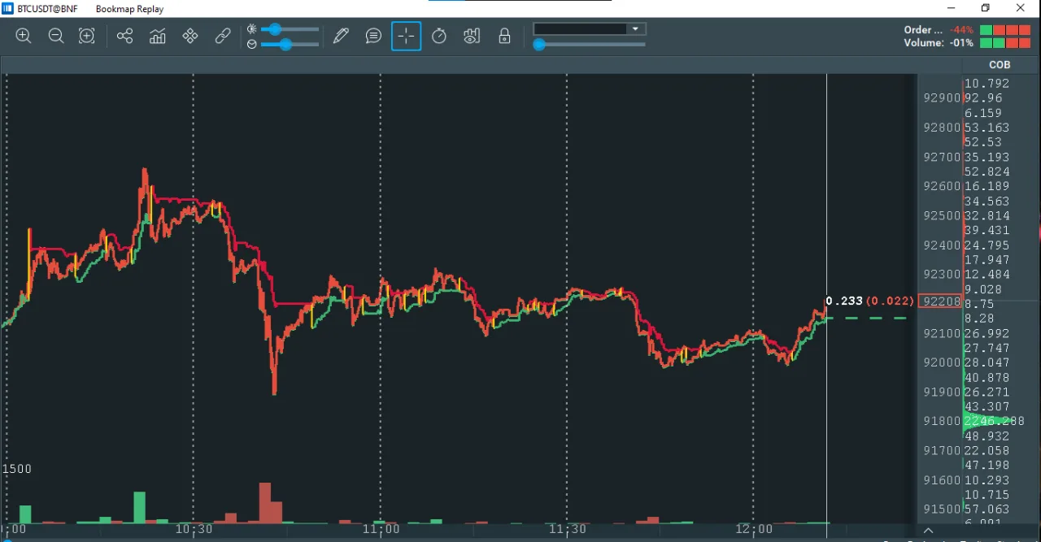
Task: Click the 91500 price level
Action: pyautogui.click(x=942, y=509)
